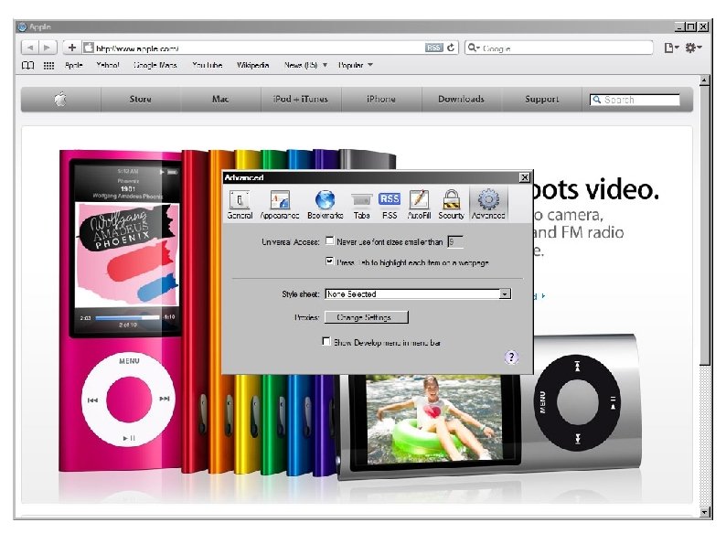The image size is (726, 544).
Task: Toggle Press Tab to highlight each item
Action: [x=330, y=261]
